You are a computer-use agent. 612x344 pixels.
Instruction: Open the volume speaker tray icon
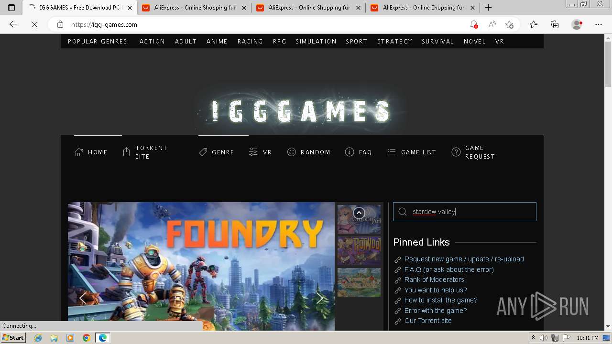point(543,338)
